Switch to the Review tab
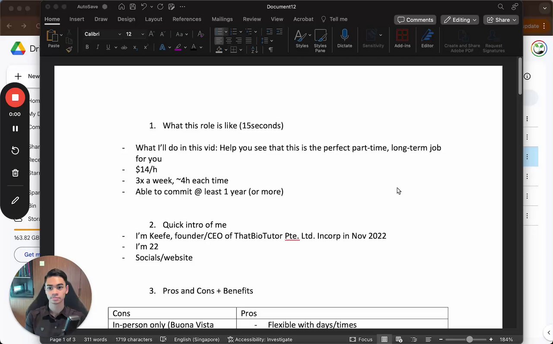 (252, 19)
